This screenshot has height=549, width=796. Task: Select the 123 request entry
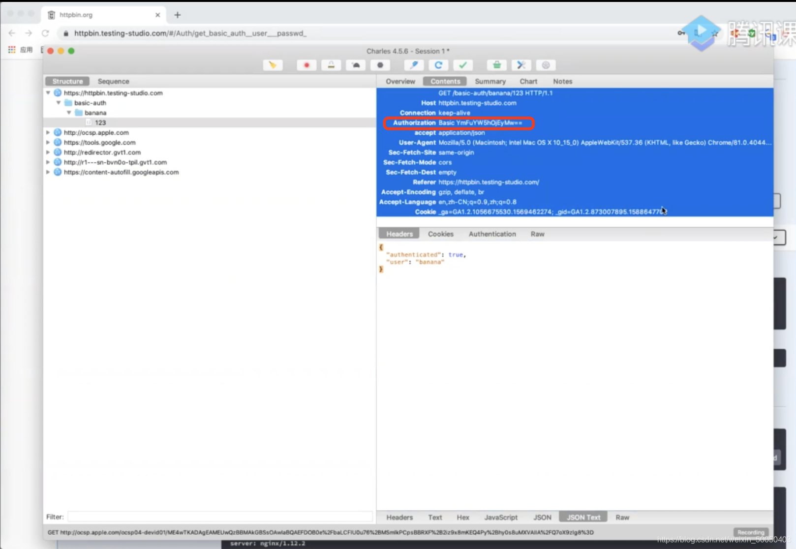click(210, 122)
